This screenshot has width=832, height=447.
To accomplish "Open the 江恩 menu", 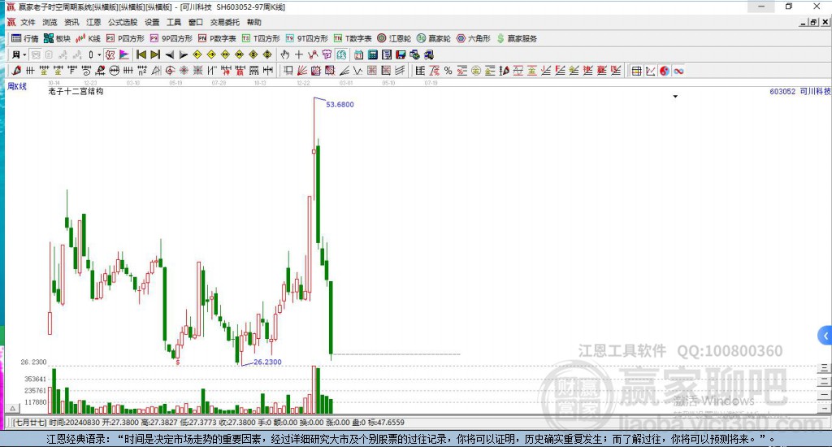I will click(x=93, y=22).
